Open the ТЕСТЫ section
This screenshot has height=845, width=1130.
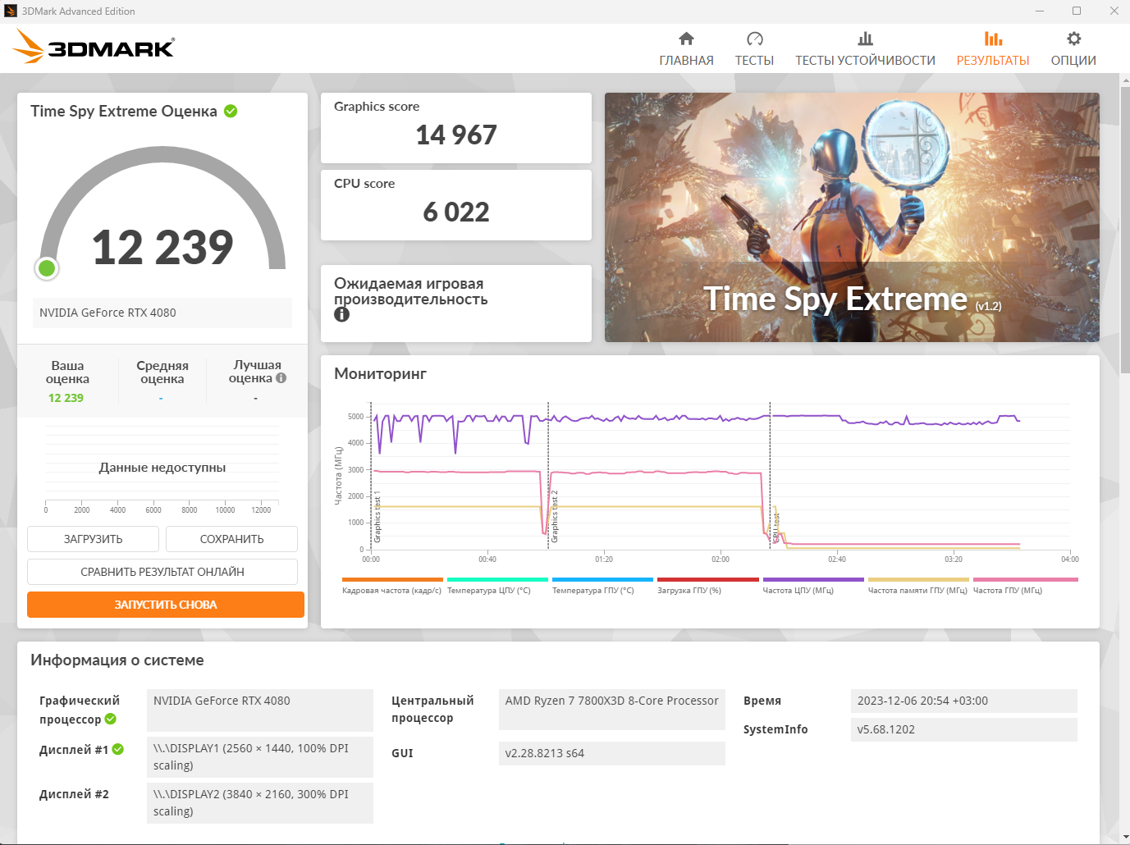pyautogui.click(x=754, y=49)
